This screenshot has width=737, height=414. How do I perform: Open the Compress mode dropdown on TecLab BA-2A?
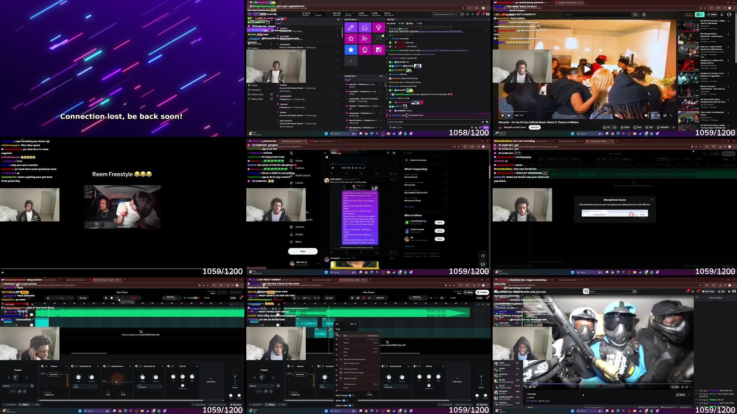[149, 387]
